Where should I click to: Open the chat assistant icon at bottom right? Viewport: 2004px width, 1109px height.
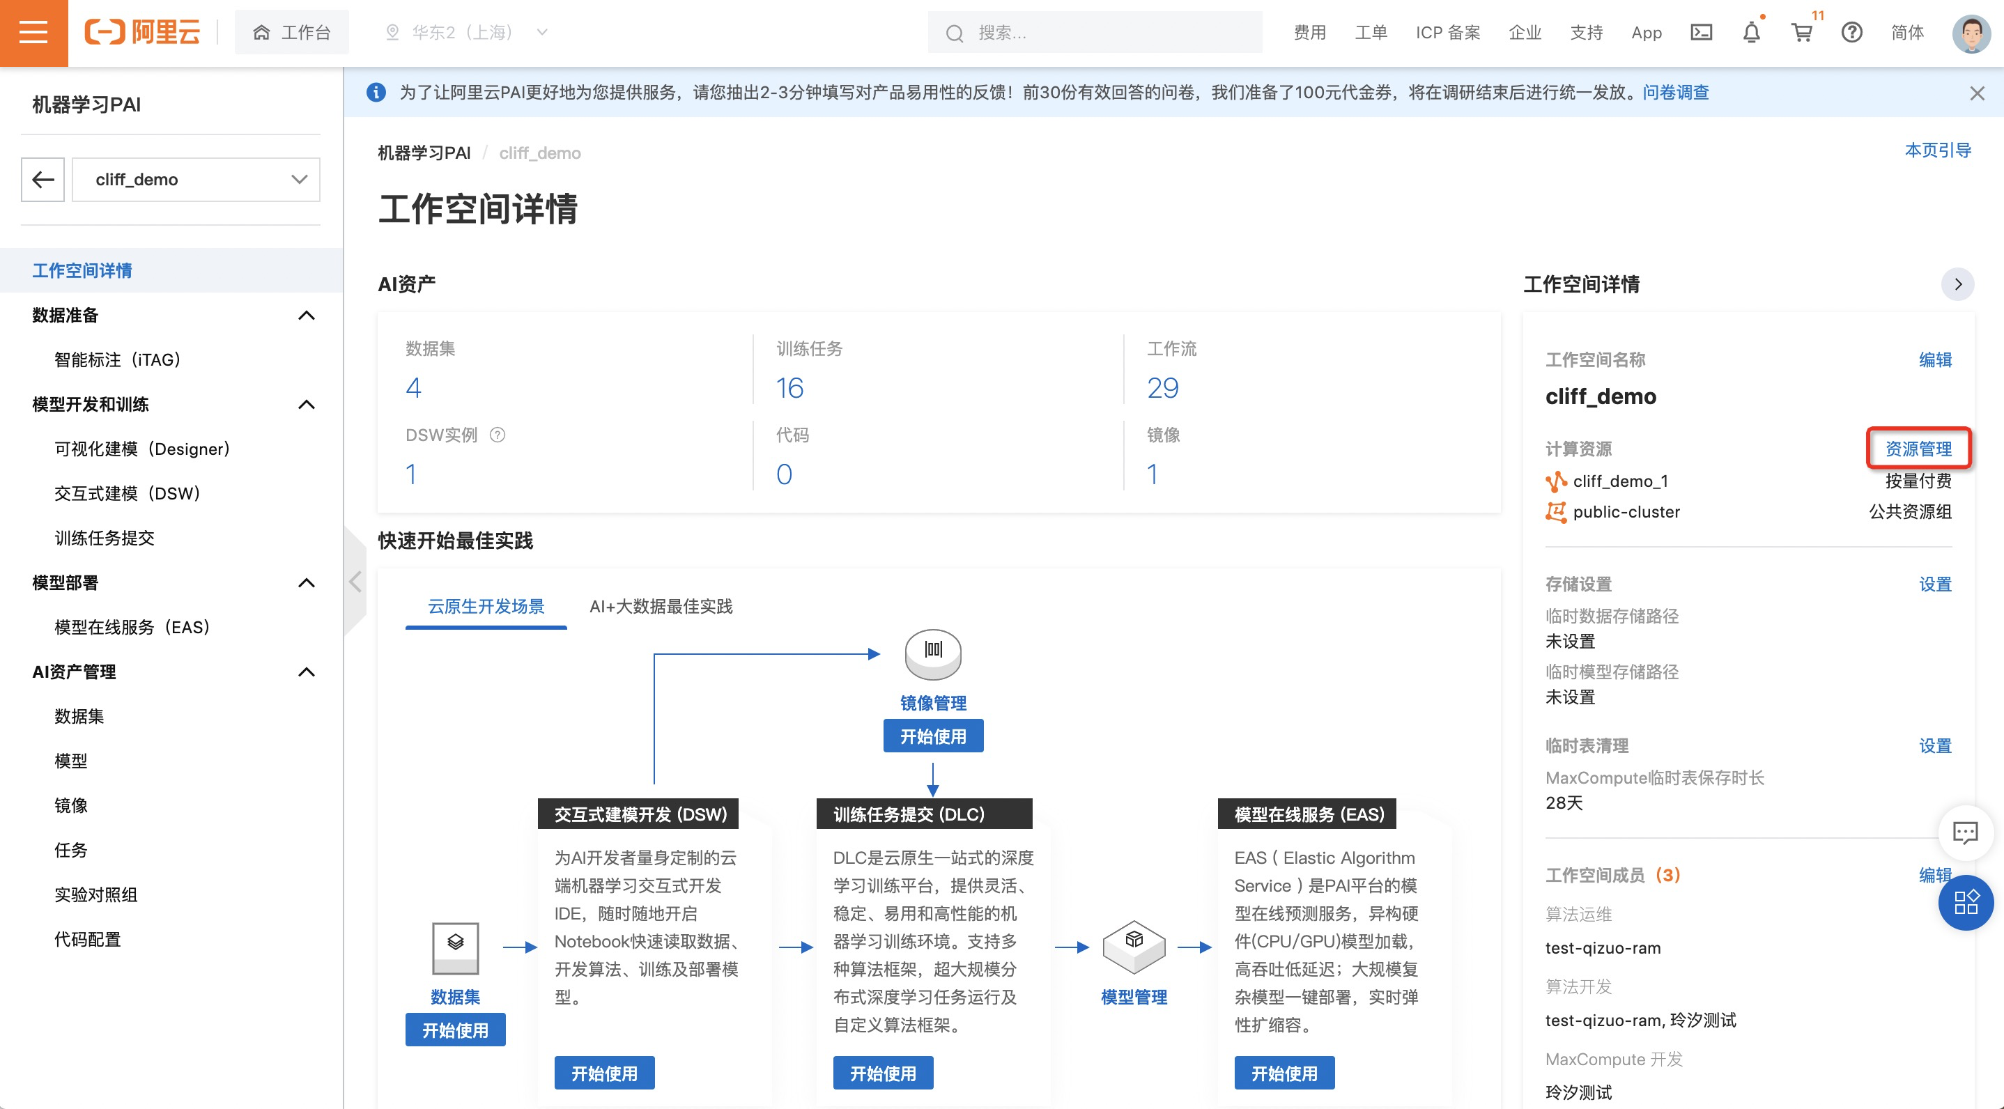point(1965,834)
